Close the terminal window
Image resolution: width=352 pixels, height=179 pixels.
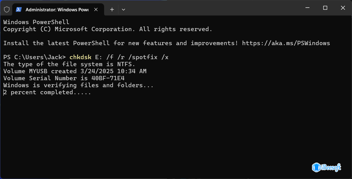coord(342,8)
